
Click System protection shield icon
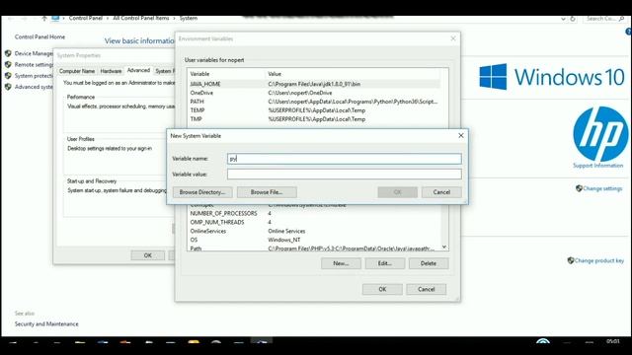click(8, 76)
